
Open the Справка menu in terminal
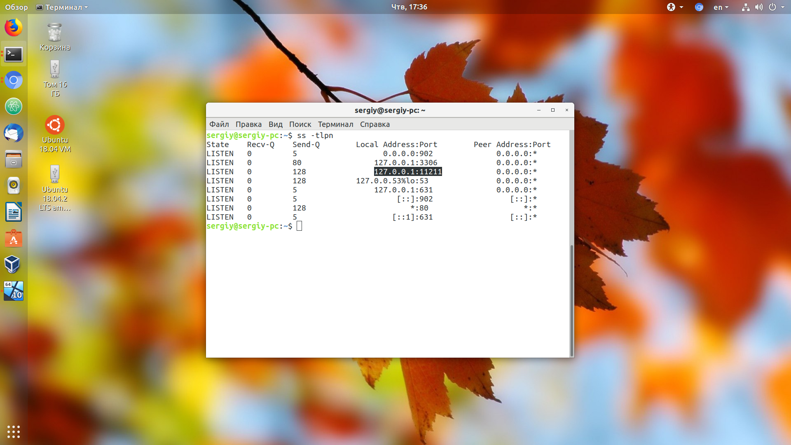tap(374, 124)
